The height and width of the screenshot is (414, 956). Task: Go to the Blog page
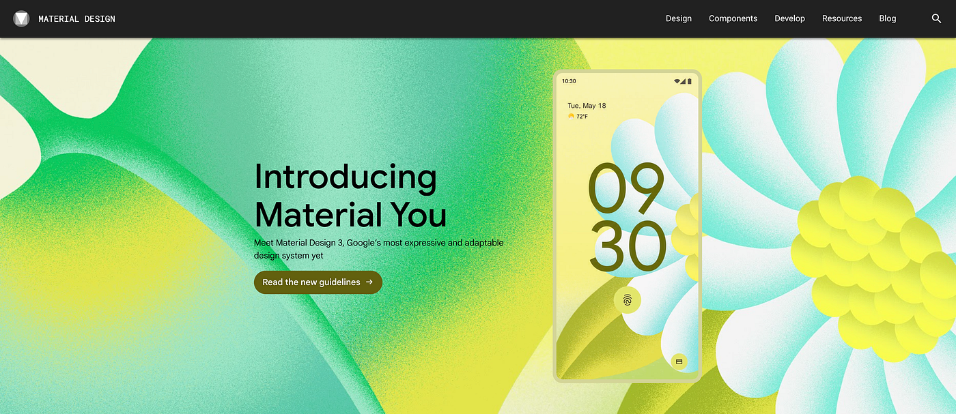click(888, 18)
